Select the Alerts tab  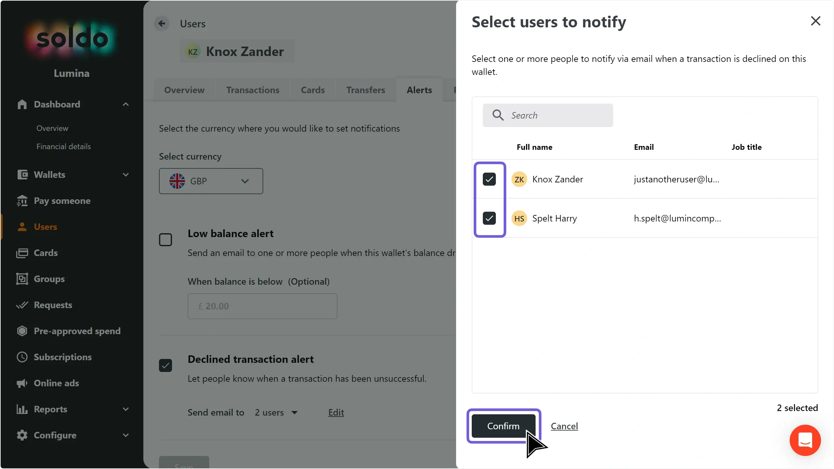coord(419,90)
